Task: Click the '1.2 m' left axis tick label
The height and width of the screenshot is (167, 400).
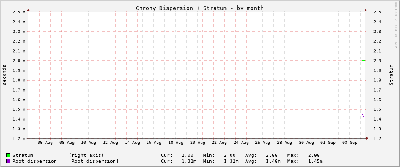Action: coord(19,139)
